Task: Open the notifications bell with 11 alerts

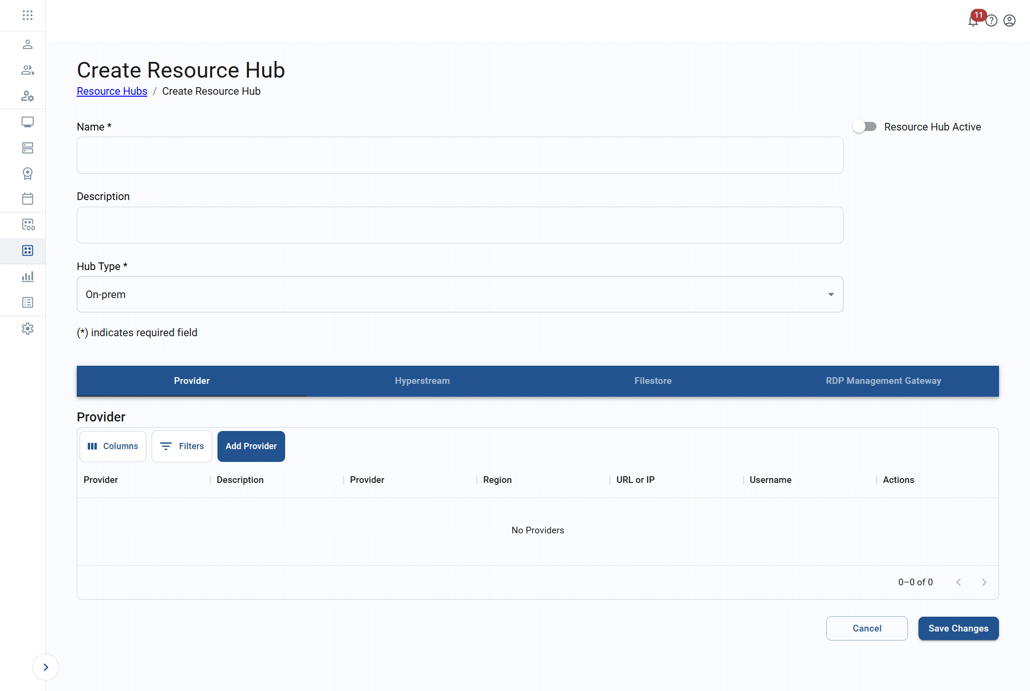Action: (973, 21)
